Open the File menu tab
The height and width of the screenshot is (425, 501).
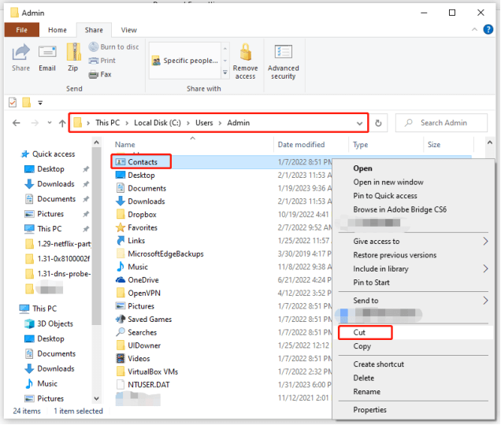tap(22, 30)
